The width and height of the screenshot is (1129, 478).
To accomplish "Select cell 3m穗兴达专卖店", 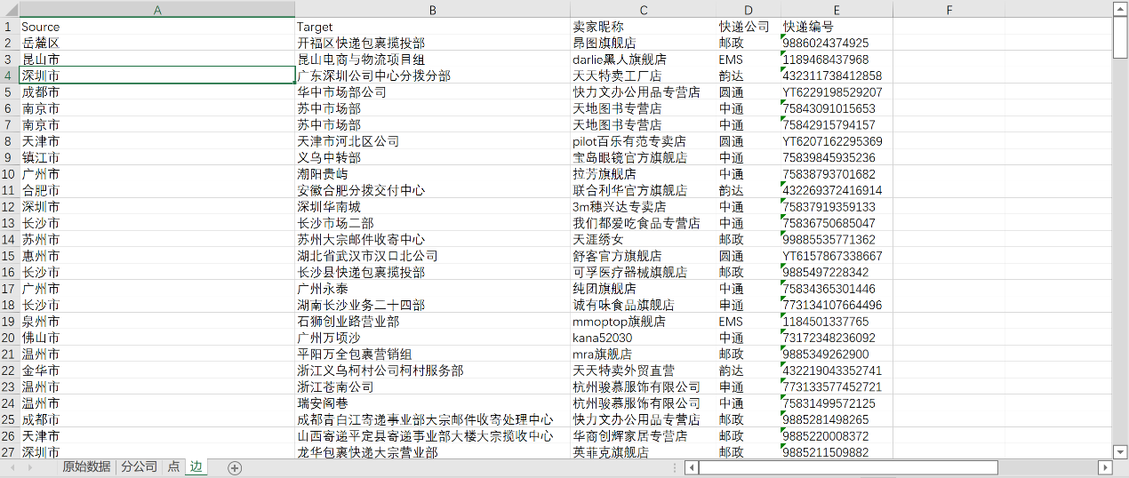I will (644, 207).
